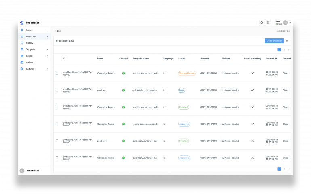The width and height of the screenshot is (311, 194).
Task: Click the settings gear icon in top header
Action: pyautogui.click(x=261, y=23)
